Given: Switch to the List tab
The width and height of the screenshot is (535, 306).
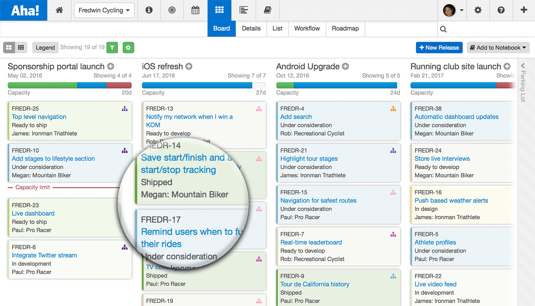Looking at the screenshot, I should (x=277, y=29).
